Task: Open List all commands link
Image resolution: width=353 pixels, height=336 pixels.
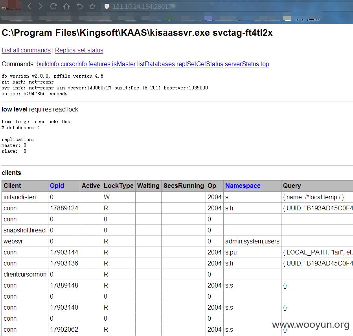Action: [26, 50]
